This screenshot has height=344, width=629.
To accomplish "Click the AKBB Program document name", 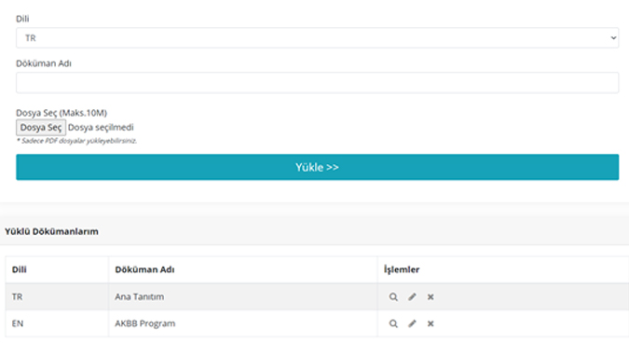I will (144, 323).
